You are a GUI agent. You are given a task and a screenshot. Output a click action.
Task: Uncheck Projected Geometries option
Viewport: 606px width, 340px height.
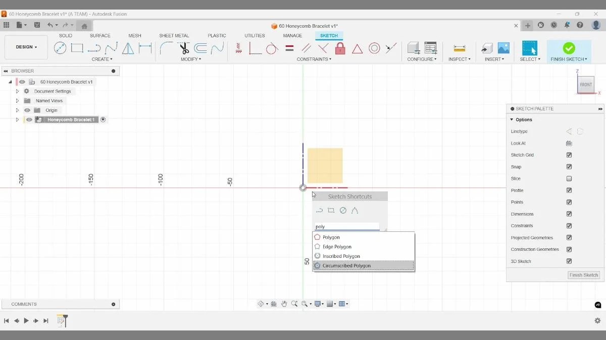pos(569,237)
